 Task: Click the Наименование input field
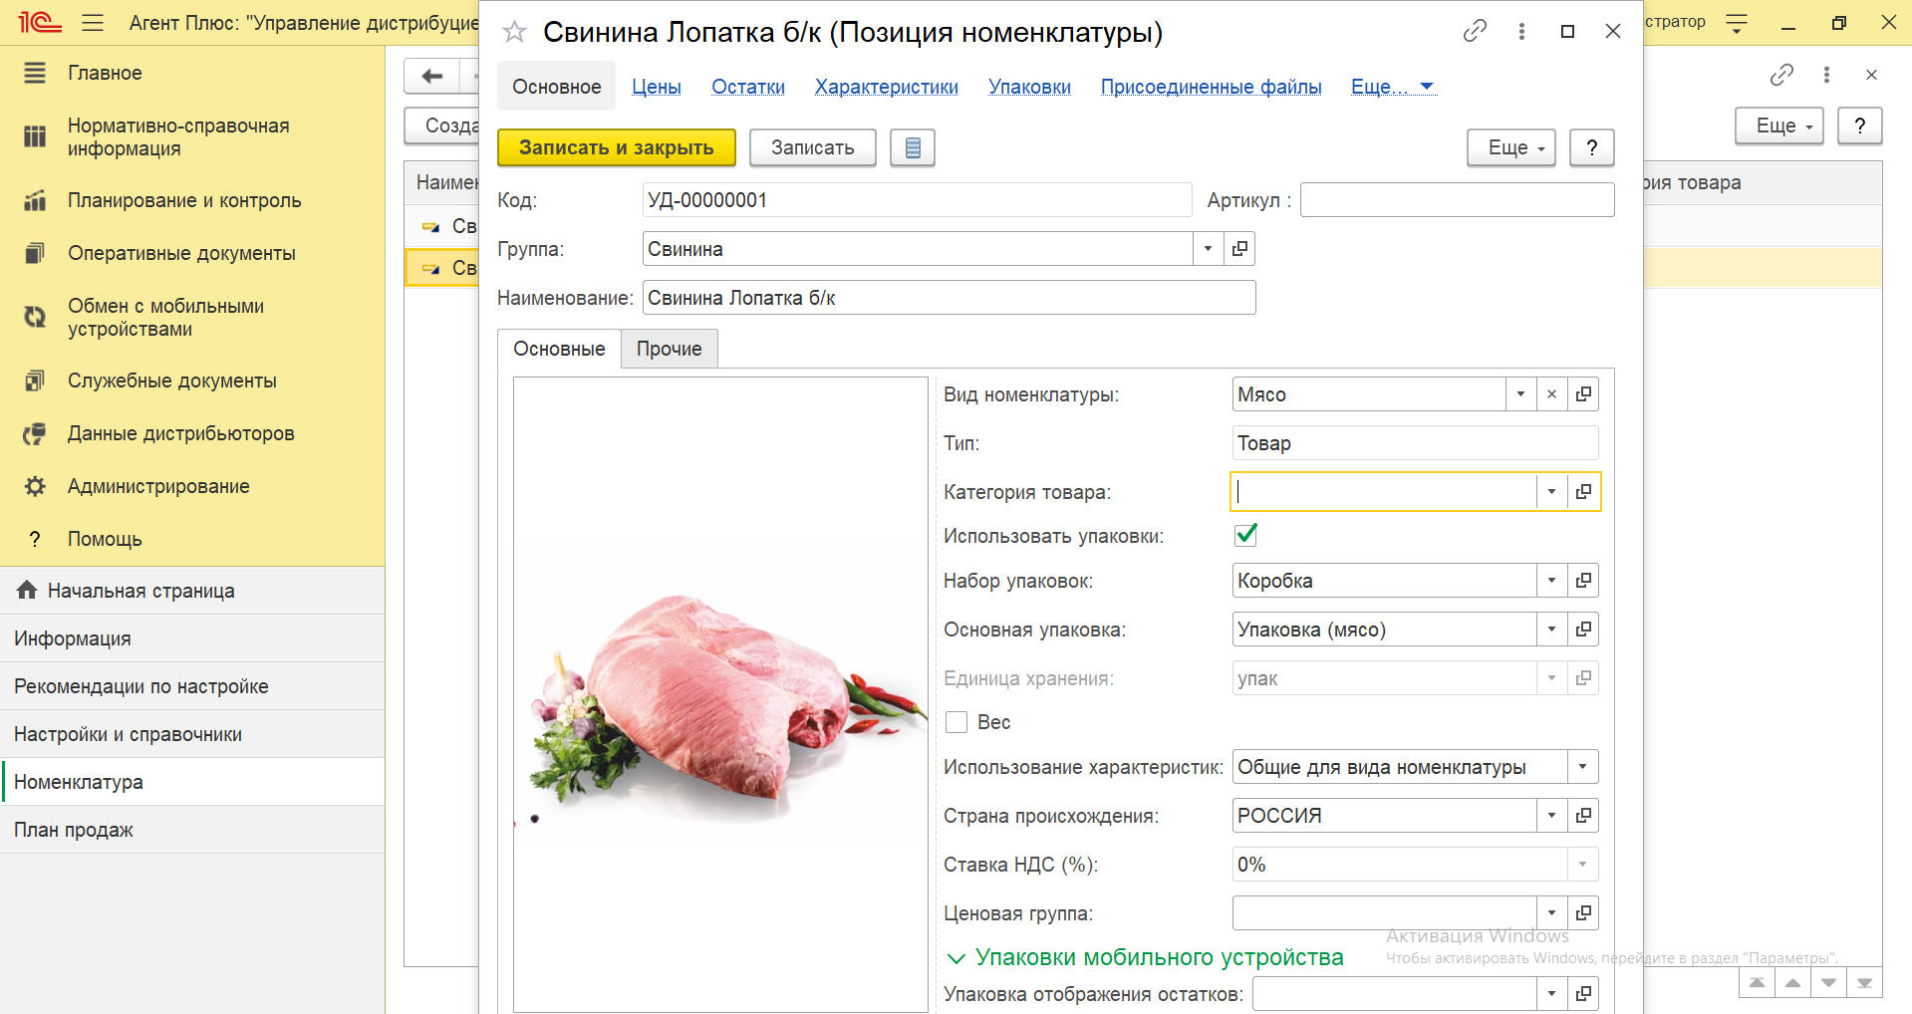tap(949, 298)
